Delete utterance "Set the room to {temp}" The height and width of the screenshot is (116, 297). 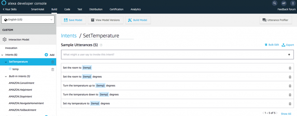290,68
